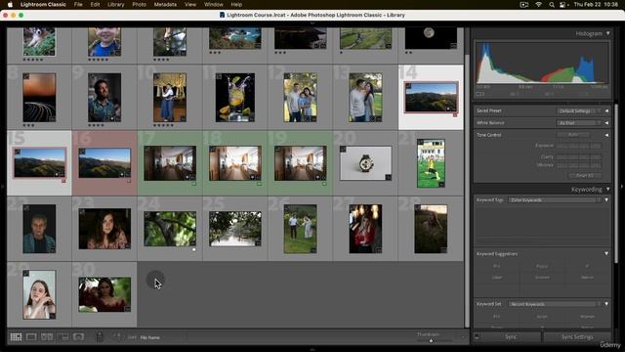Show the left panel group arrow
Screen dimensions: 625x352
coord(3,187)
